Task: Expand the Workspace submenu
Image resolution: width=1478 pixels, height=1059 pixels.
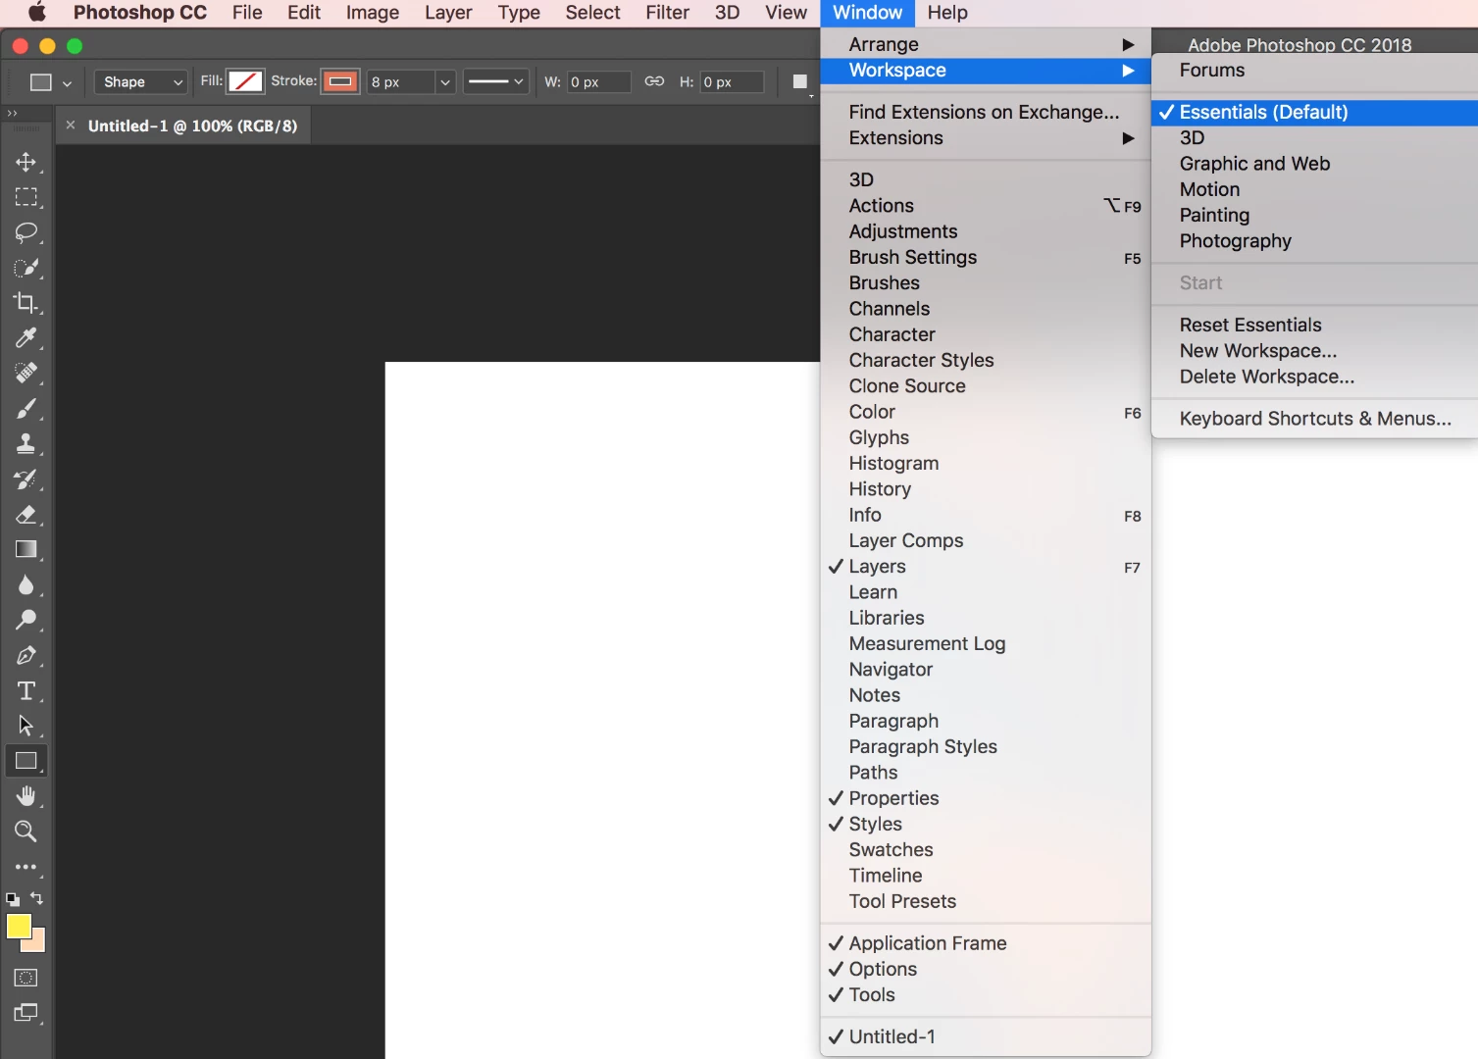Action: tap(985, 71)
